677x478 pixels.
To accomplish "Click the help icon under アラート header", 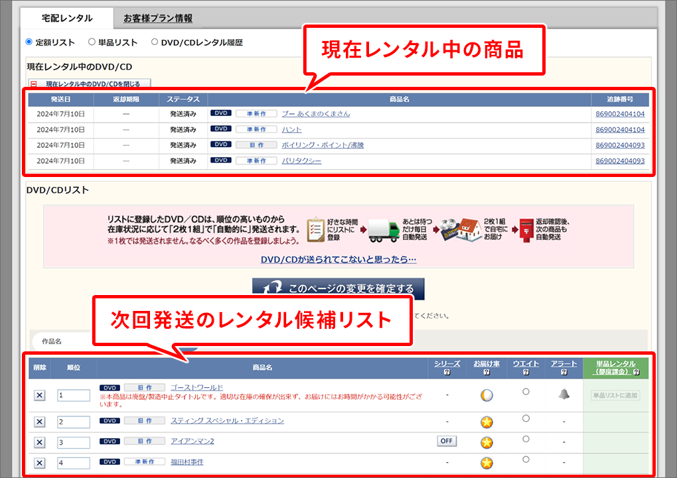I will coord(564,373).
